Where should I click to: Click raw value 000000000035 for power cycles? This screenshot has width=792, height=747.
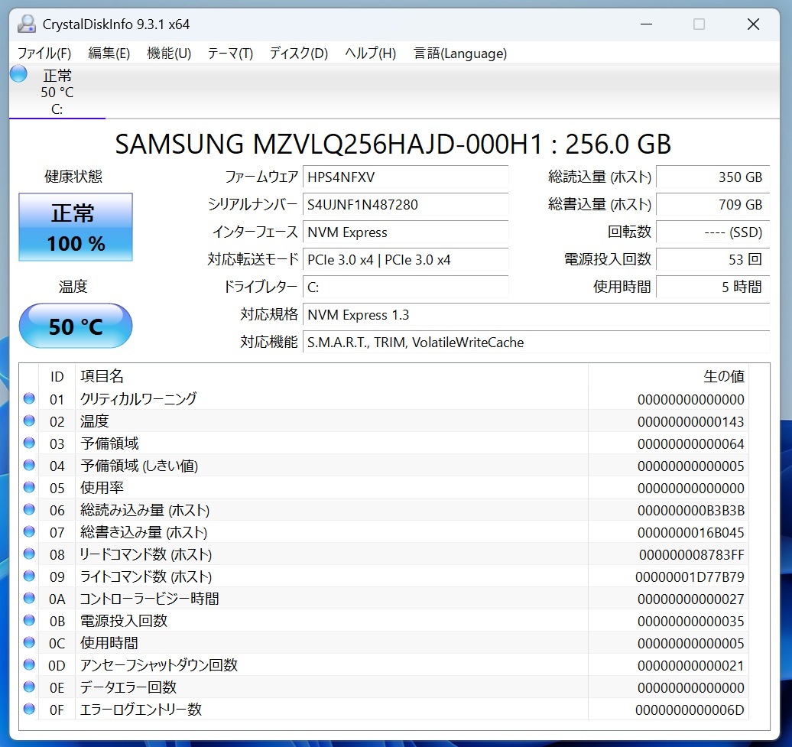tap(690, 622)
